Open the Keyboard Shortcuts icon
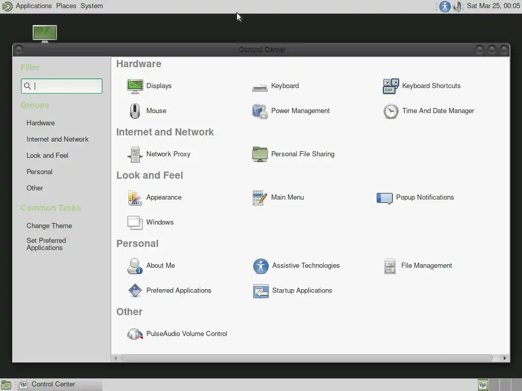The width and height of the screenshot is (522, 391). [x=390, y=86]
